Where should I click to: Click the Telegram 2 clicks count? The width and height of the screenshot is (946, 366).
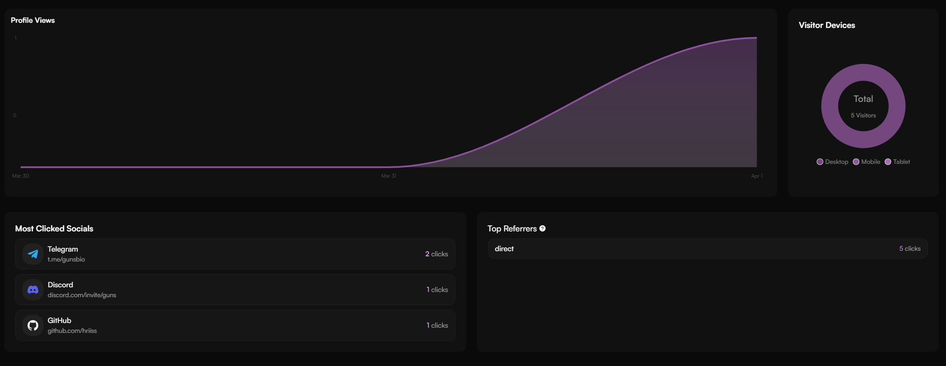(437, 254)
